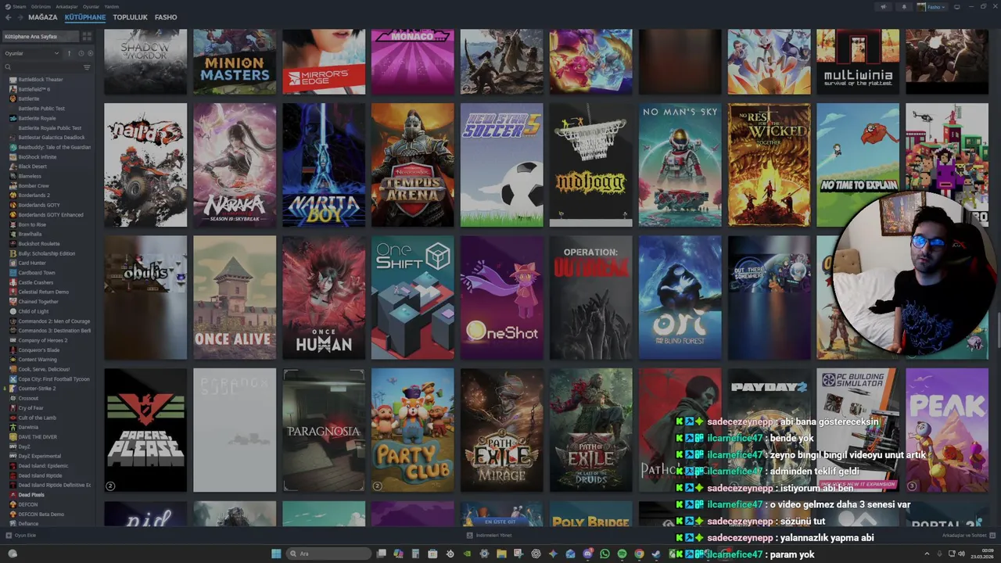1001x563 pixels.
Task: Open the PEAK game cover
Action: tap(948, 431)
